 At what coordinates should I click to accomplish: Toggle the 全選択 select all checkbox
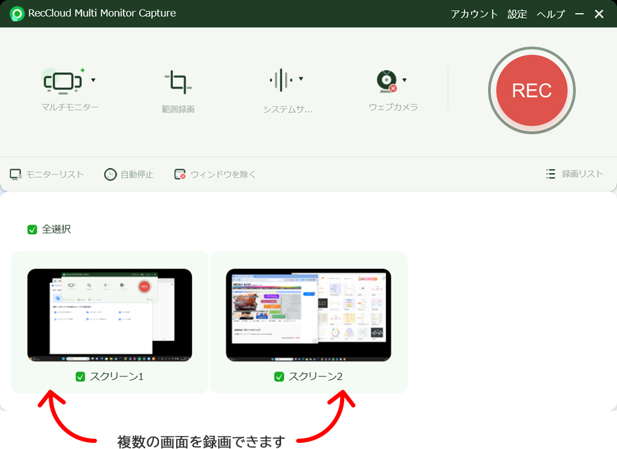pos(32,229)
